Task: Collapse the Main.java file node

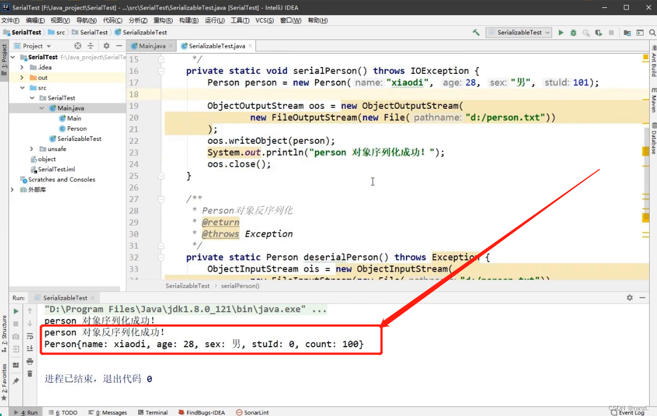Action: coord(42,108)
